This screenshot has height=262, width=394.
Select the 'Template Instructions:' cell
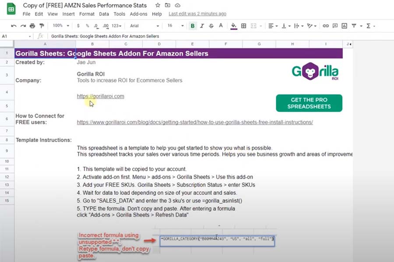[45, 140]
